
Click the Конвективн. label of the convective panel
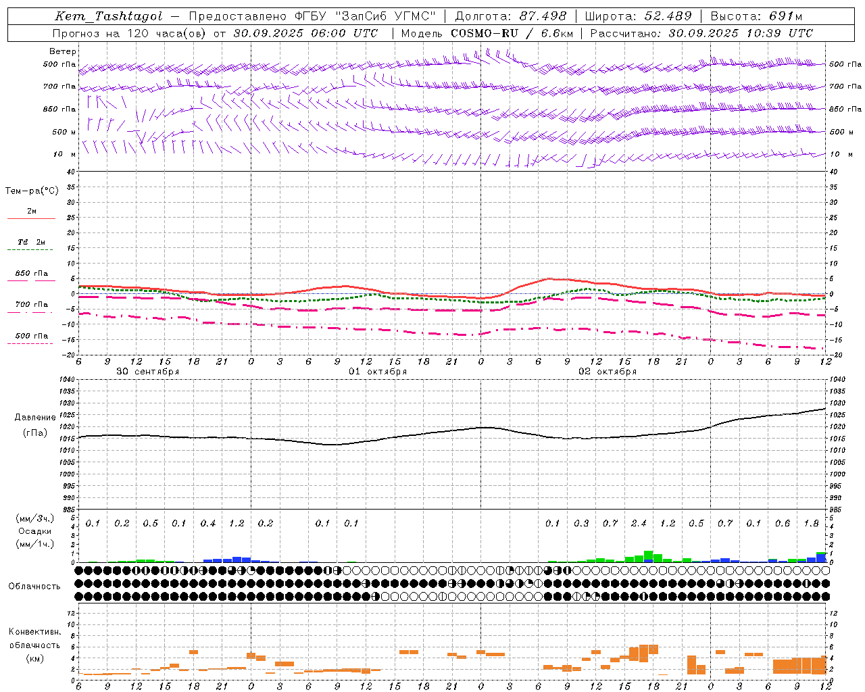34,632
